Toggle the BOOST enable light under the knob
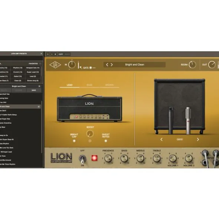Screen dimensions: 219x220 [90, 141]
